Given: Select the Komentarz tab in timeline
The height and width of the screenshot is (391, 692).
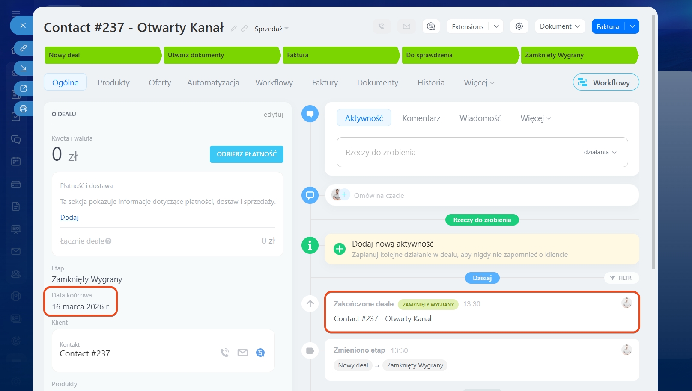Looking at the screenshot, I should click(421, 118).
